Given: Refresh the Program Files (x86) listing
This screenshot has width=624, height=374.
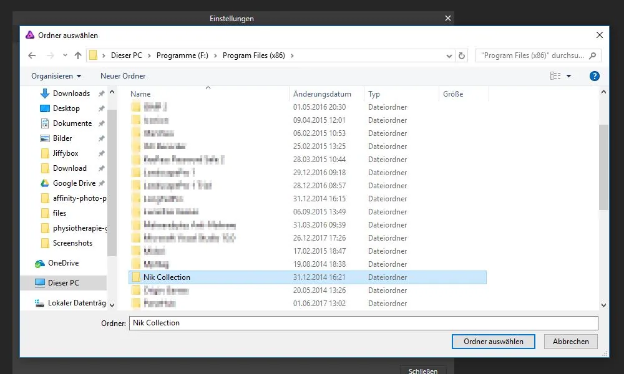Looking at the screenshot, I should pos(462,55).
